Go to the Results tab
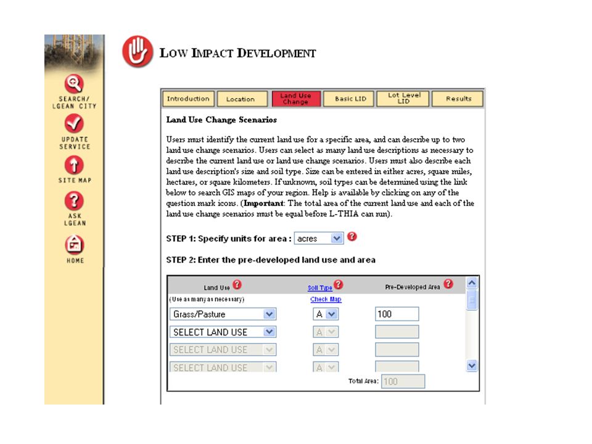 tap(458, 99)
